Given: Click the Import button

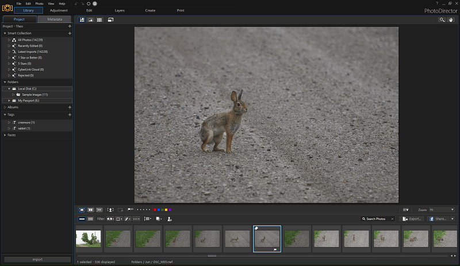Looking at the screenshot, I should tap(37, 260).
